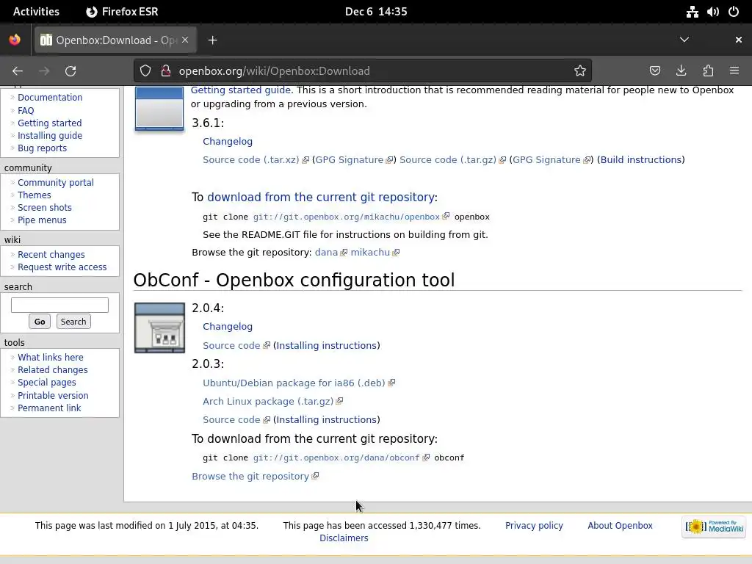Open the Firefox hamburger menu
The image size is (752, 564).
coord(734,71)
